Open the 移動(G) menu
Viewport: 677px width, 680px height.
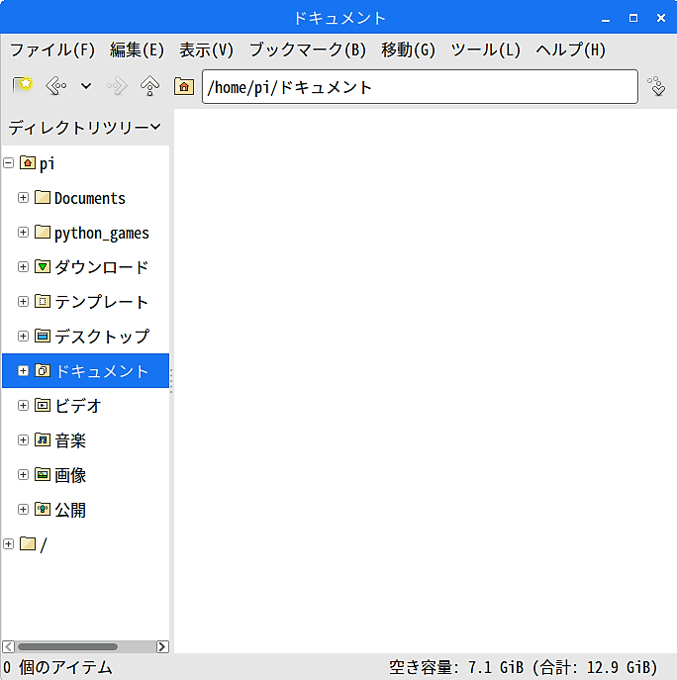click(408, 49)
